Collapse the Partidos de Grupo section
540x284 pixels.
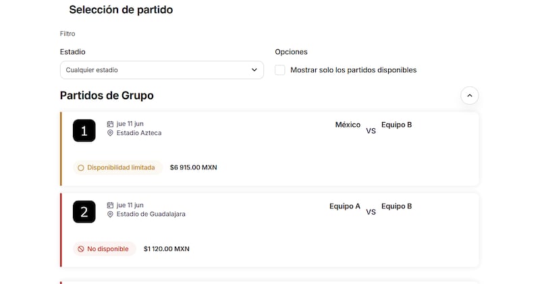coord(470,96)
